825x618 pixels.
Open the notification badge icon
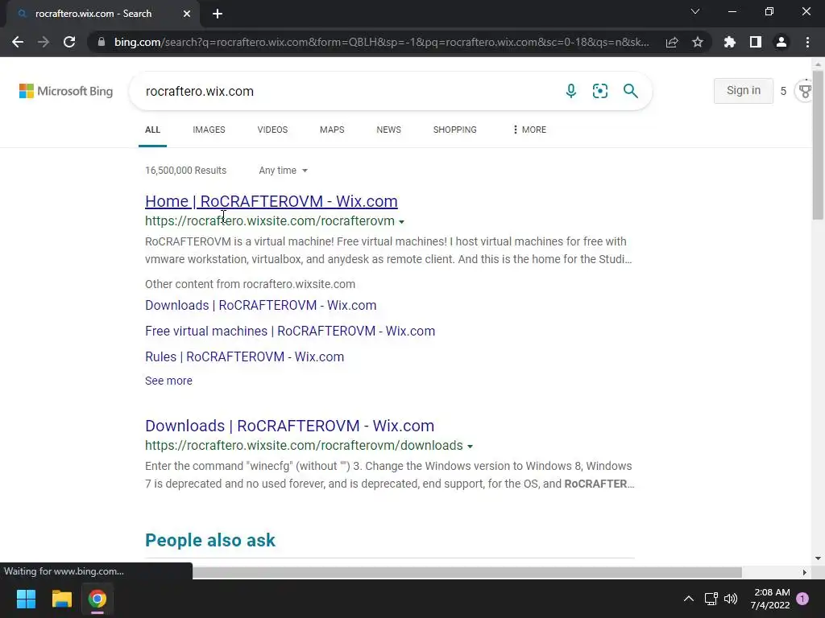point(803,599)
